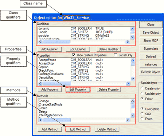Show Instances of the class
164x136 pixels.
point(151,64)
